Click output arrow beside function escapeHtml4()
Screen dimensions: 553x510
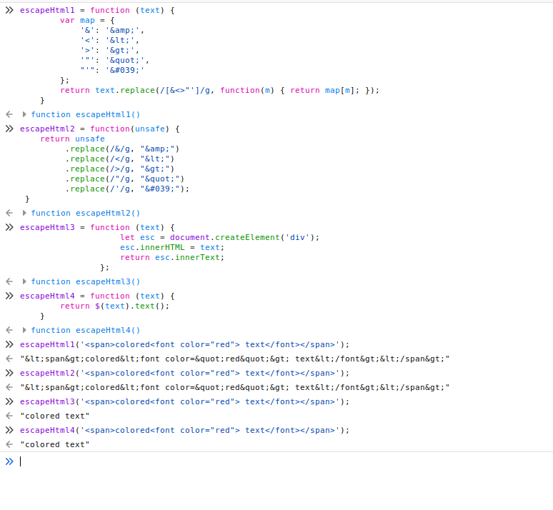click(9, 330)
